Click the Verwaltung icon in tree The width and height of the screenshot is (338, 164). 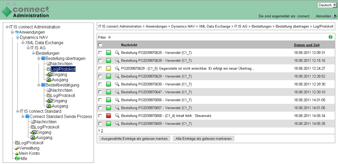click(x=17, y=148)
